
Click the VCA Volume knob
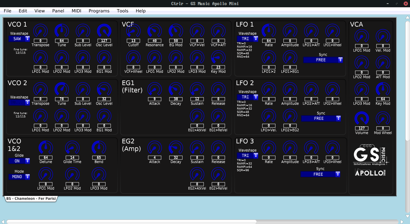361,119
